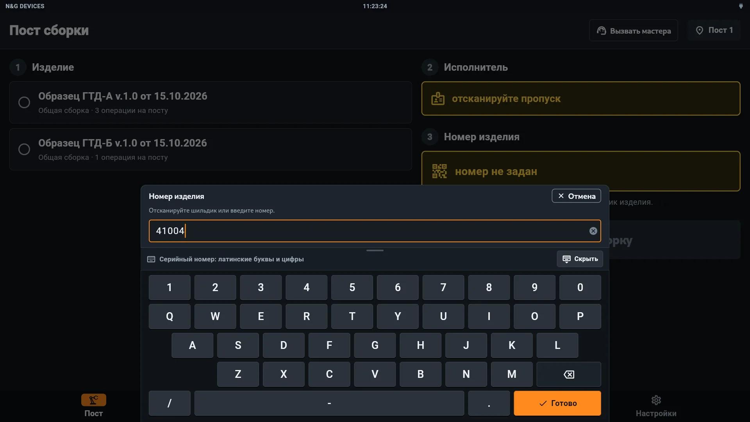Tap the digit 5 key

(352, 288)
